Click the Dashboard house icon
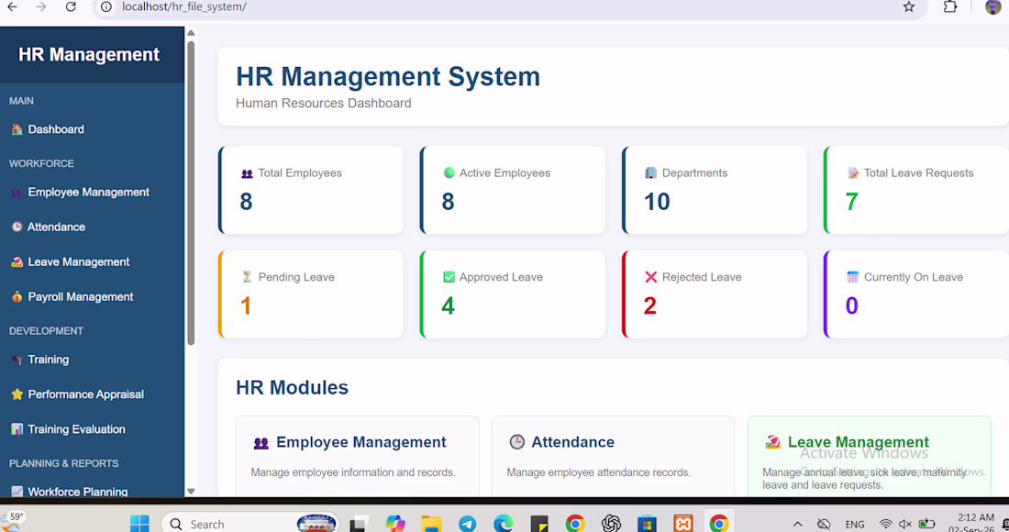 17,129
